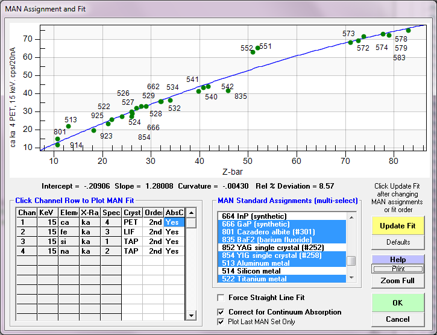The width and height of the screenshot is (437, 335).
Task: Uncheck Correct for Continuum Absorption
Action: point(221,312)
